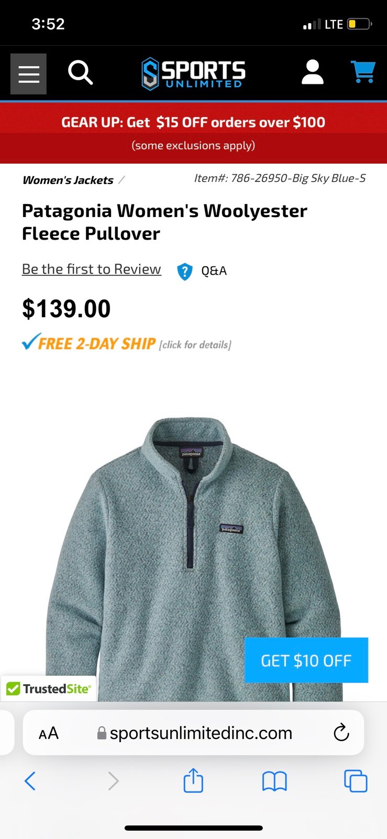Open Safari bookmarks book icon
387x839 pixels.
[274, 781]
